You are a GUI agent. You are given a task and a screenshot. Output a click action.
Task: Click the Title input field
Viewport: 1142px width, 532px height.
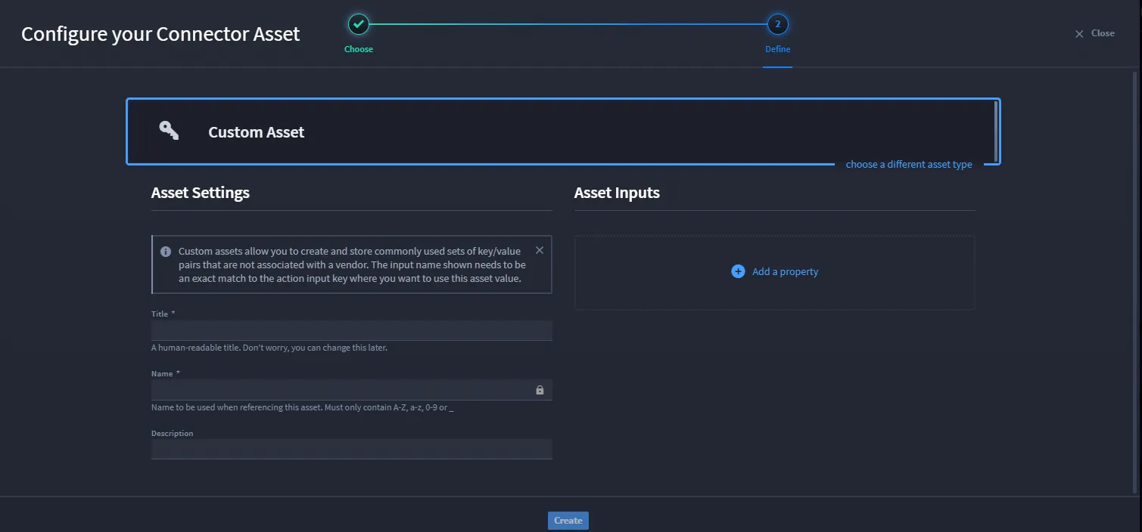click(x=352, y=330)
